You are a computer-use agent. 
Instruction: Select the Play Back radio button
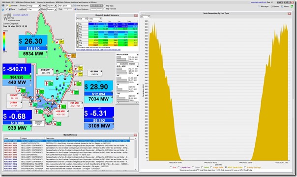[105, 6]
